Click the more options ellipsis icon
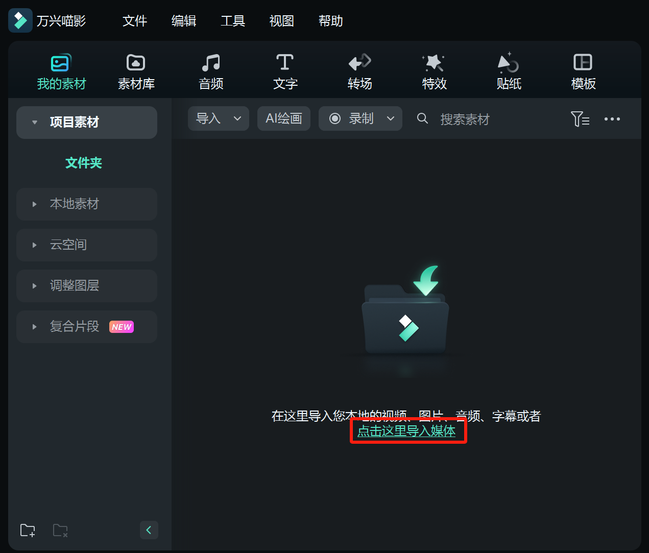The image size is (649, 553). point(612,118)
